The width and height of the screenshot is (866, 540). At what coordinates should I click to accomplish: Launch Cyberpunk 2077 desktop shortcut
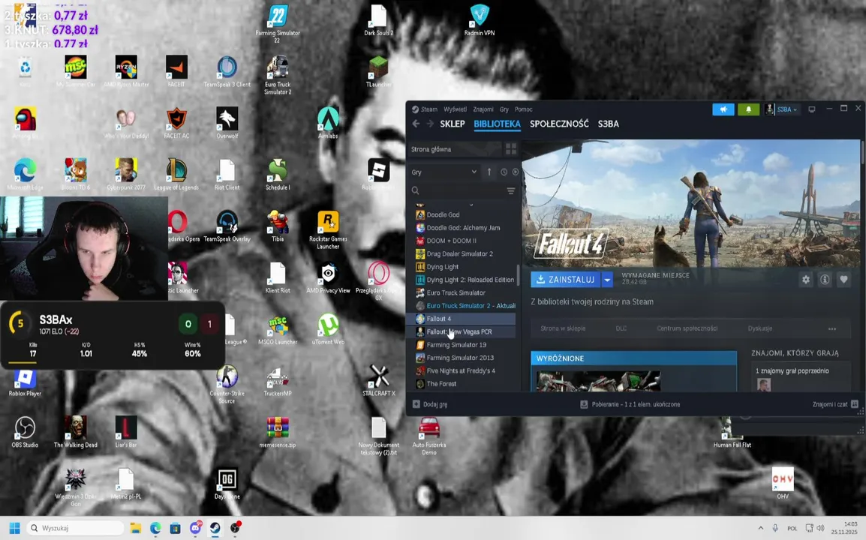click(126, 175)
